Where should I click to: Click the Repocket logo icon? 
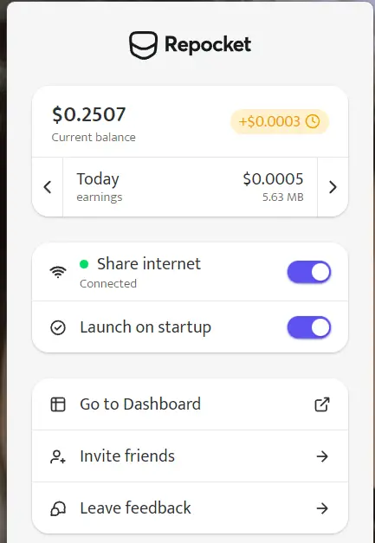[144, 45]
